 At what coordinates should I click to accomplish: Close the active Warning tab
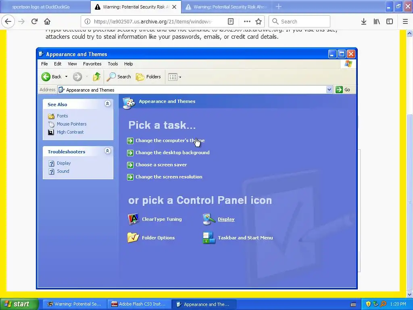[174, 7]
